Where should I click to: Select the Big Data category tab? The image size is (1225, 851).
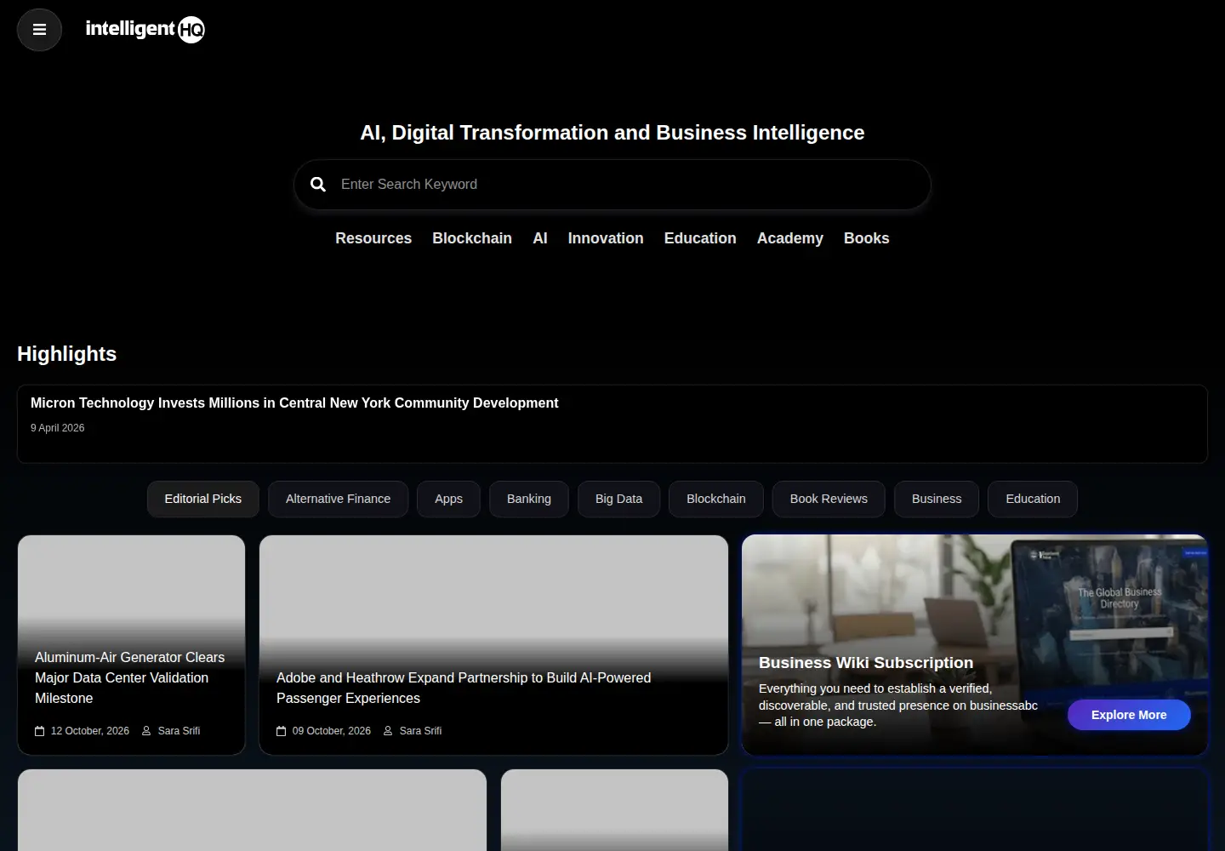coord(618,499)
